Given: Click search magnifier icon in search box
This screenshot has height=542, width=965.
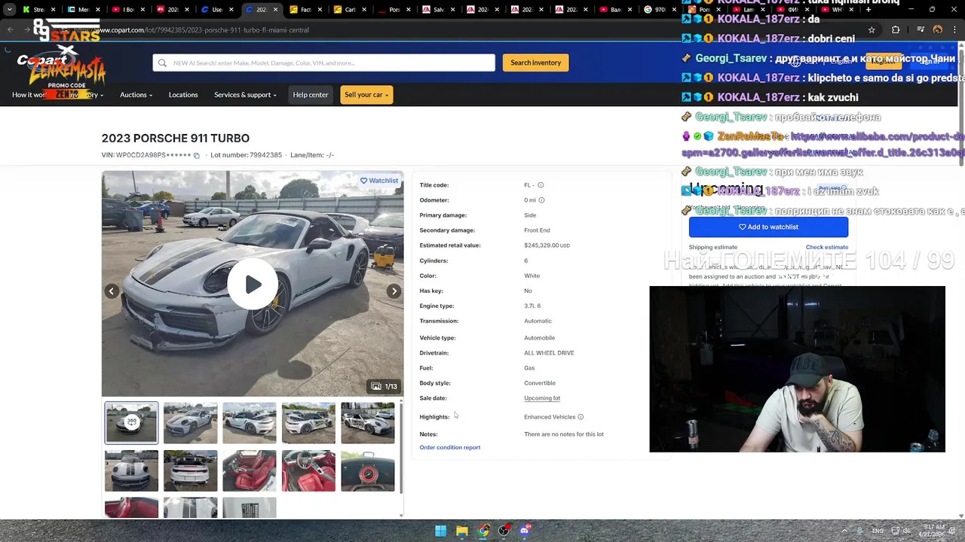Looking at the screenshot, I should point(163,62).
